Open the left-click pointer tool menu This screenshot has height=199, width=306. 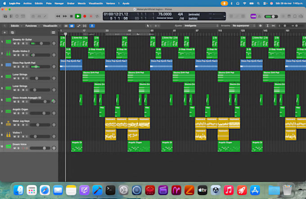pos(148,26)
